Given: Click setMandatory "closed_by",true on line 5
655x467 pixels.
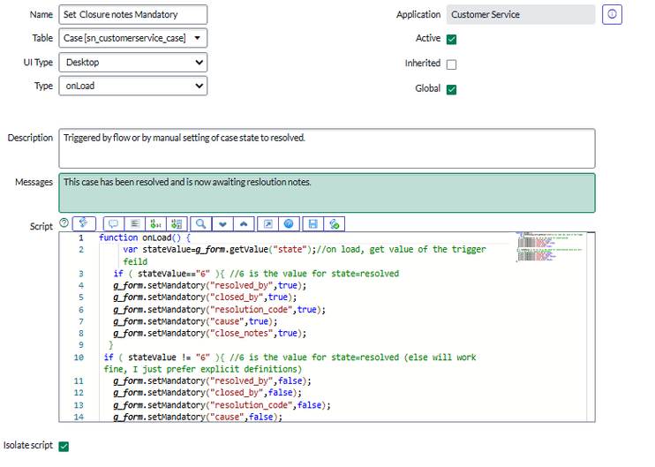Looking at the screenshot, I should [205, 298].
